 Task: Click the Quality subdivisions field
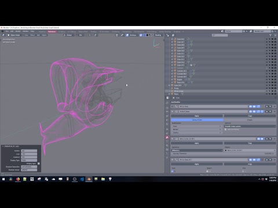(x=196, y=133)
